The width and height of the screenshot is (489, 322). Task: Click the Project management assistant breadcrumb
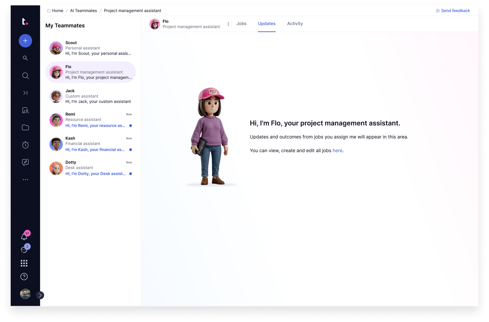[x=132, y=11]
